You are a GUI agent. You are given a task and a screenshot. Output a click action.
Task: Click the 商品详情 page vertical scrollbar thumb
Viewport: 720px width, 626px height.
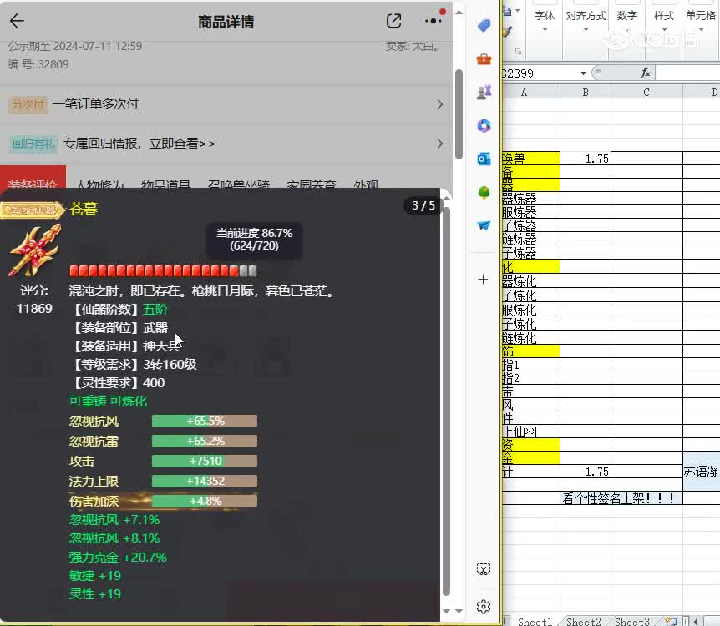459,114
